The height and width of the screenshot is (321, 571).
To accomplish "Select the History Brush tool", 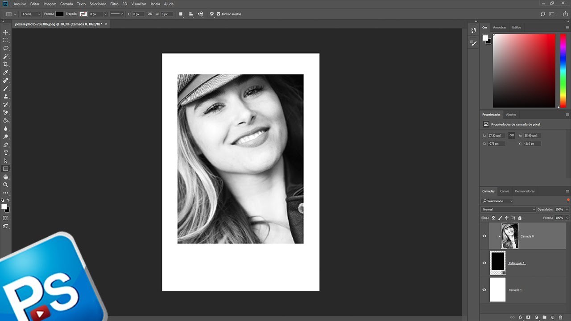I will pyautogui.click(x=6, y=104).
